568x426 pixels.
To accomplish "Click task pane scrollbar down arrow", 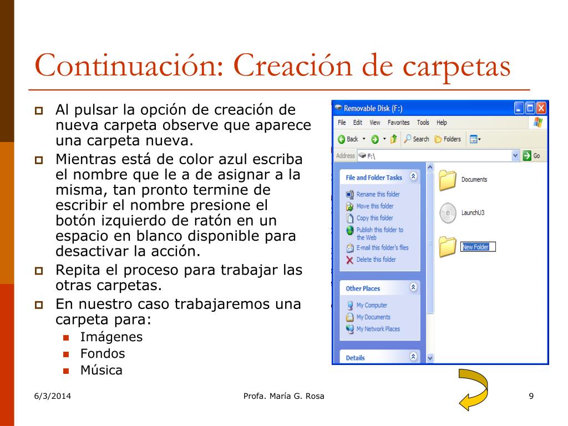I will (x=430, y=358).
